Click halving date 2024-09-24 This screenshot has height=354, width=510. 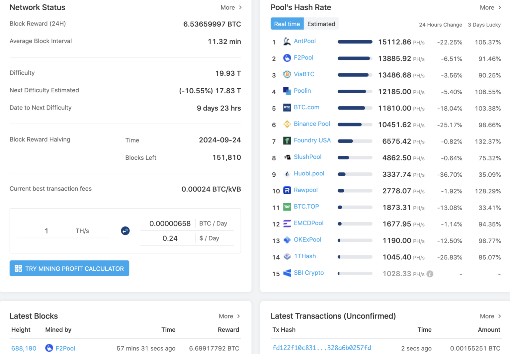point(220,140)
